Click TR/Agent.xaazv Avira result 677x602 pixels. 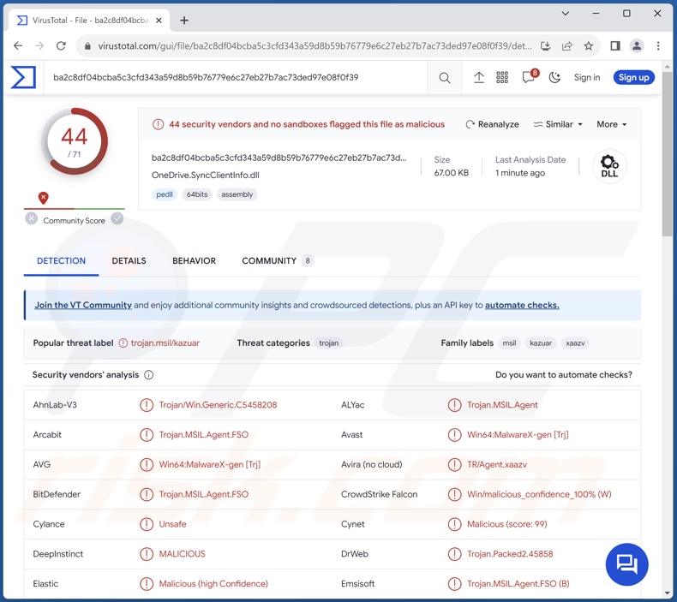[x=497, y=464]
